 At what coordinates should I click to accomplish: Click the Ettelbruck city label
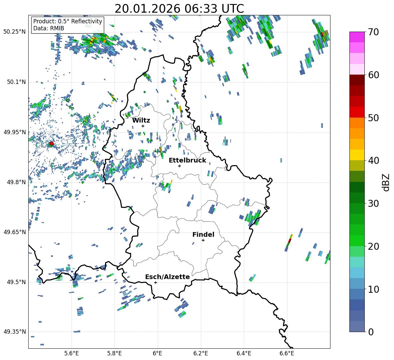187,161
